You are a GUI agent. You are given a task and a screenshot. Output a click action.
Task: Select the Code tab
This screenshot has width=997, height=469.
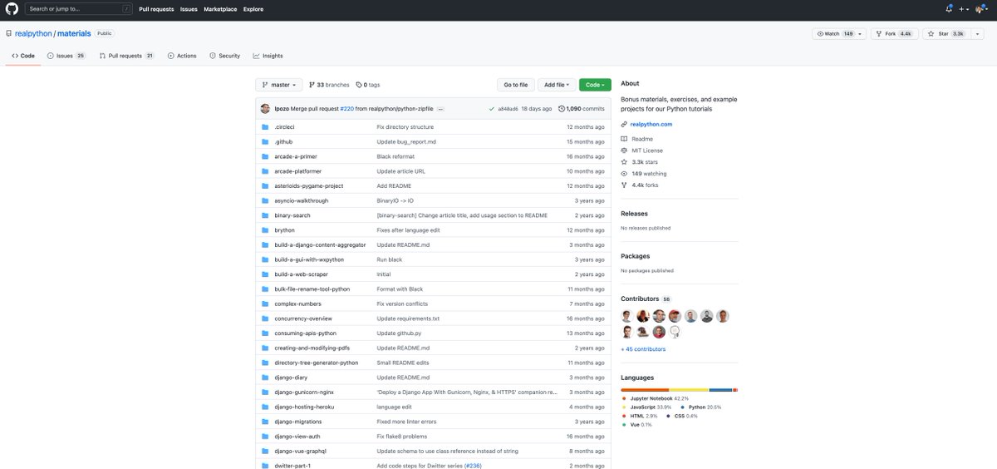coord(23,56)
